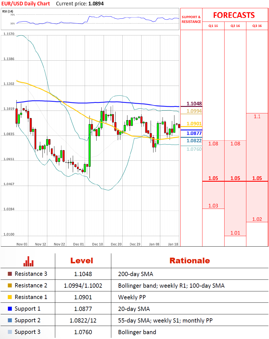Screen dimensions: 269x339
Task: Click the 1.0467 price axis label
Action: point(9,184)
